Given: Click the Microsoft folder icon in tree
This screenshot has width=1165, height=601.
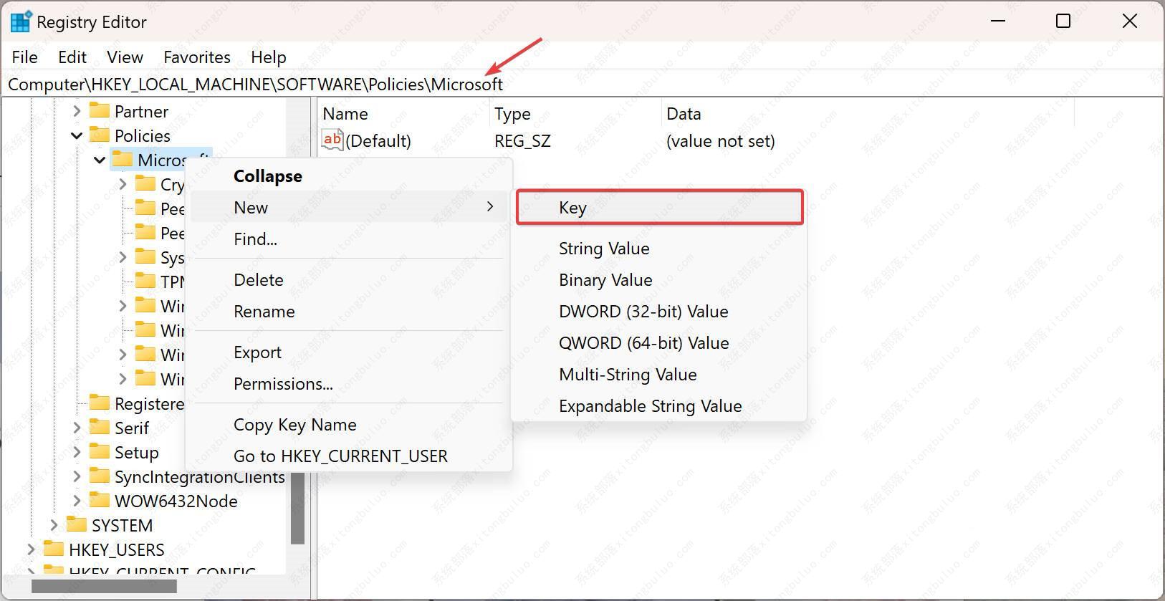Looking at the screenshot, I should [x=122, y=159].
